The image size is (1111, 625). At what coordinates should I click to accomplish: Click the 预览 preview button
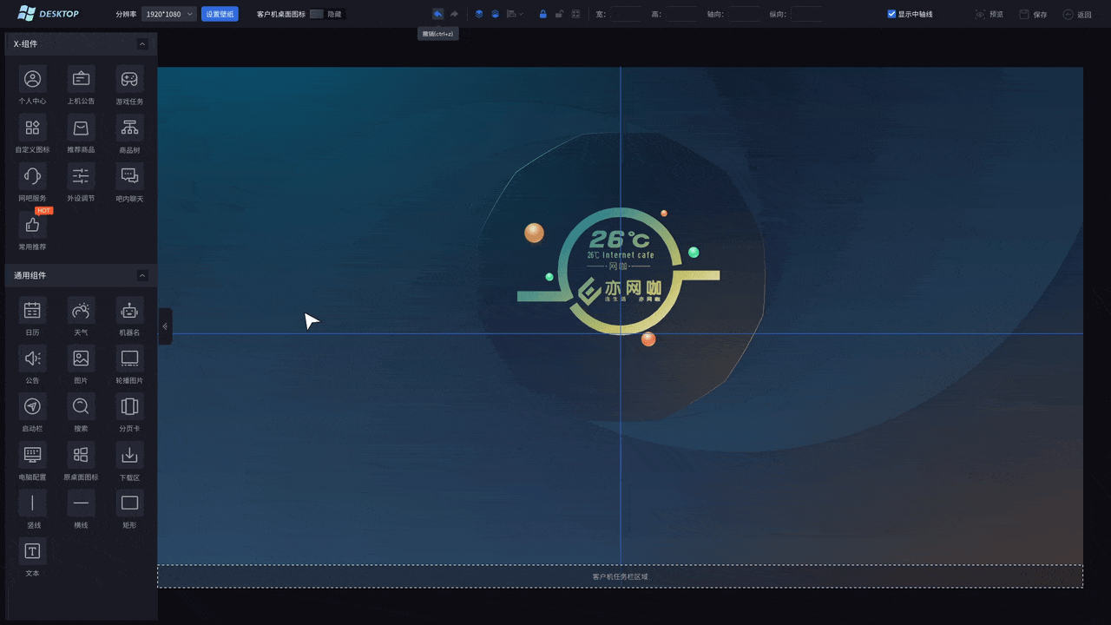(x=989, y=14)
